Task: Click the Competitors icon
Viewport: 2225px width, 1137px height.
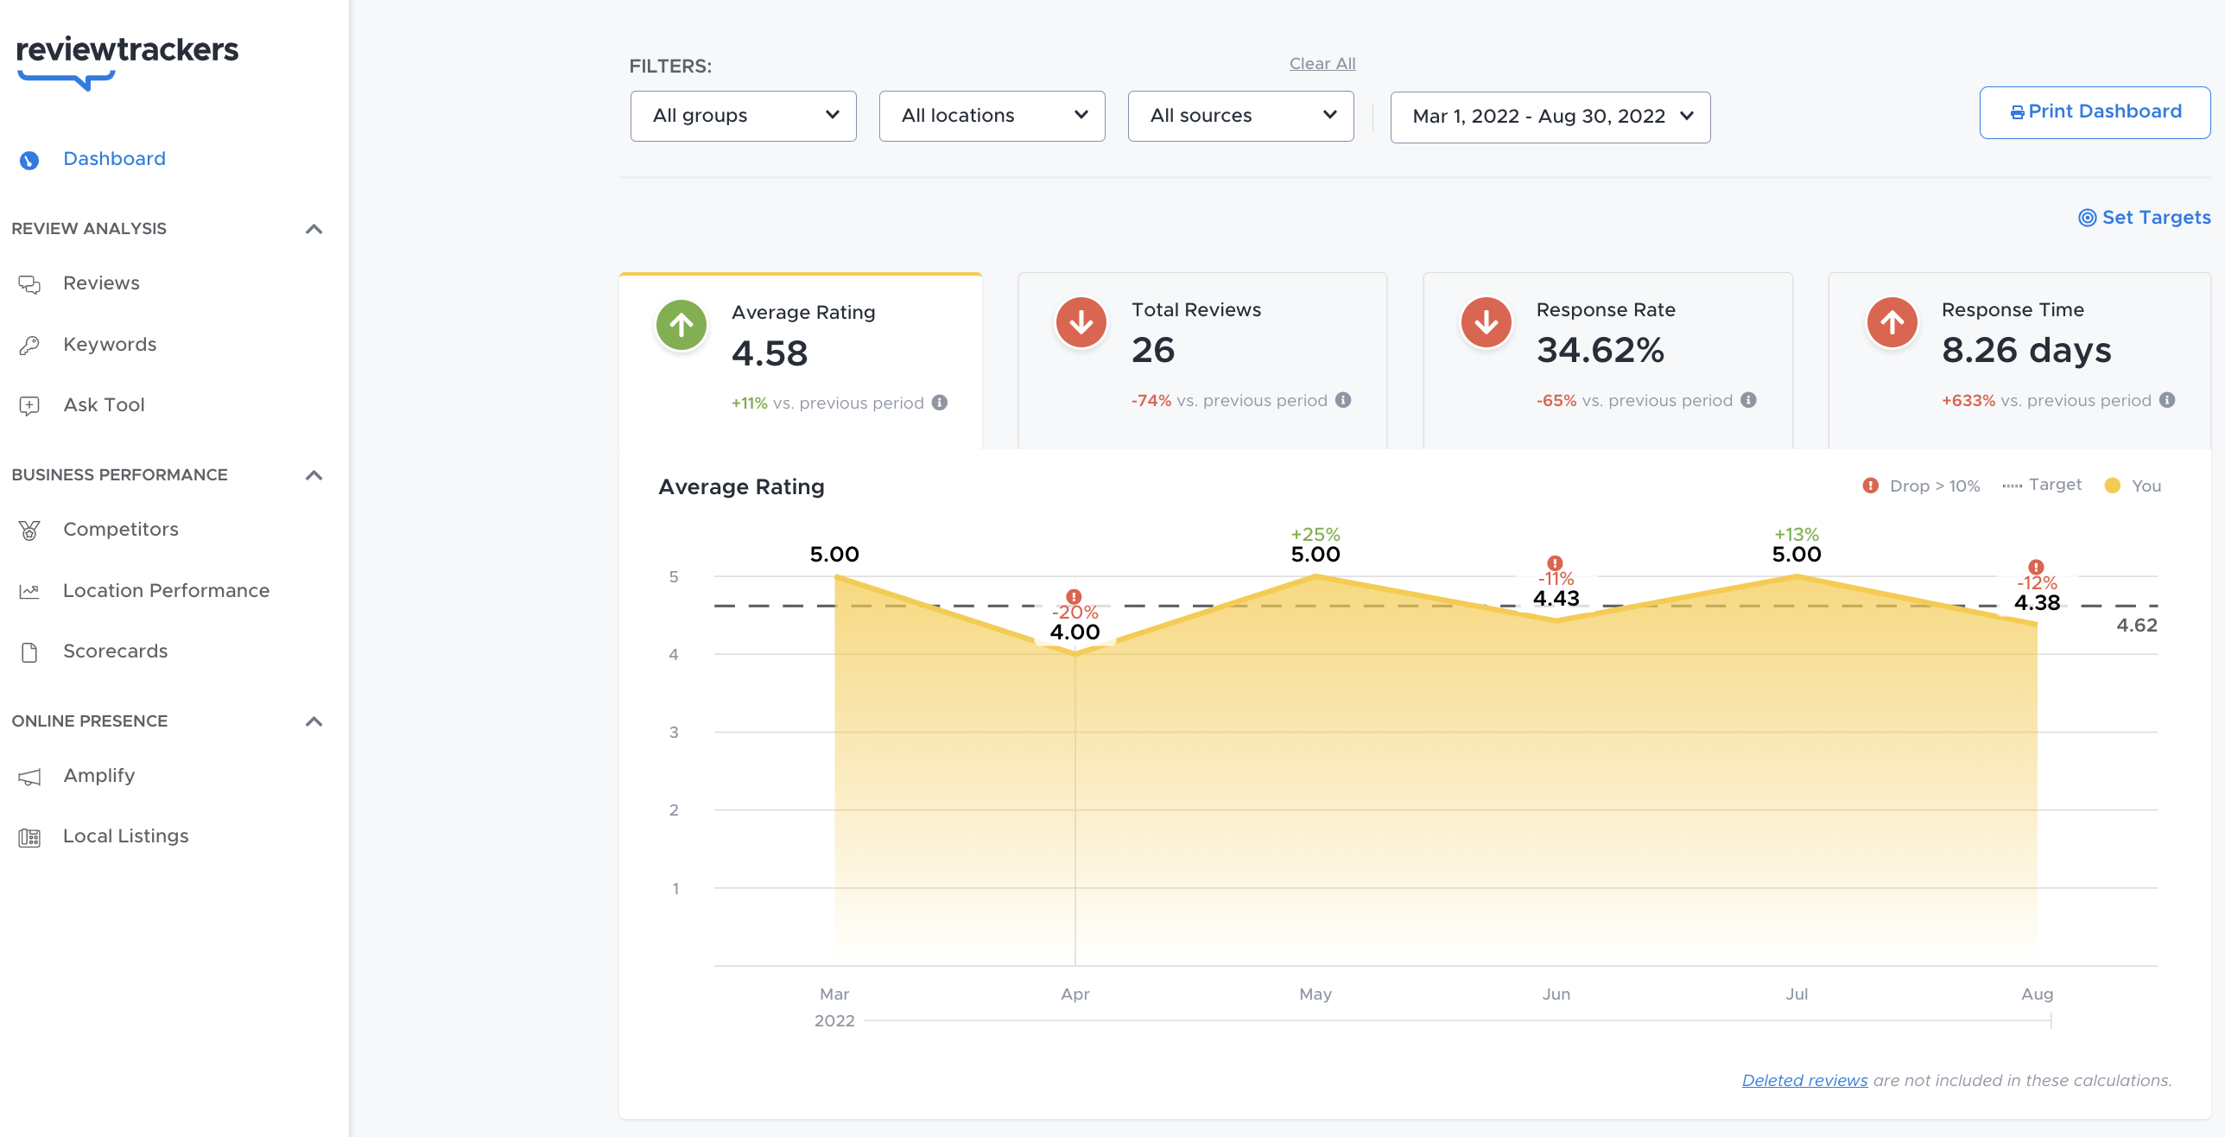Action: 29,530
